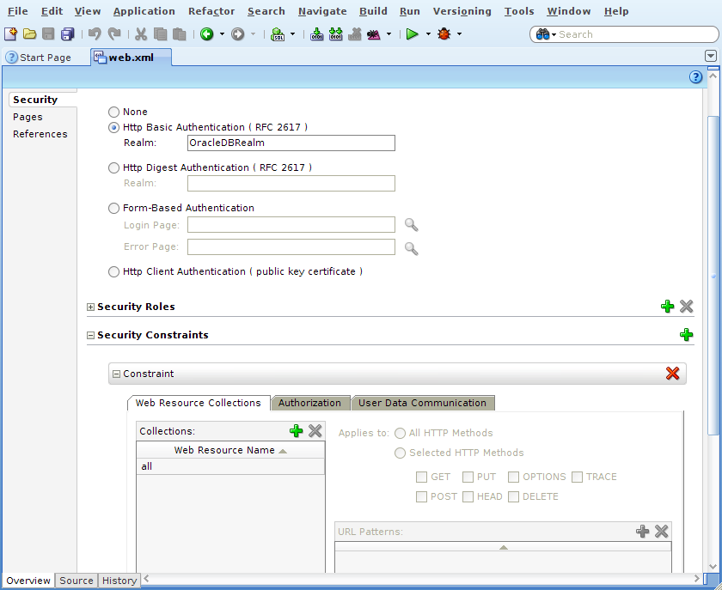The width and height of the screenshot is (722, 590).
Task: Expand the Security Roles section
Action: (90, 307)
